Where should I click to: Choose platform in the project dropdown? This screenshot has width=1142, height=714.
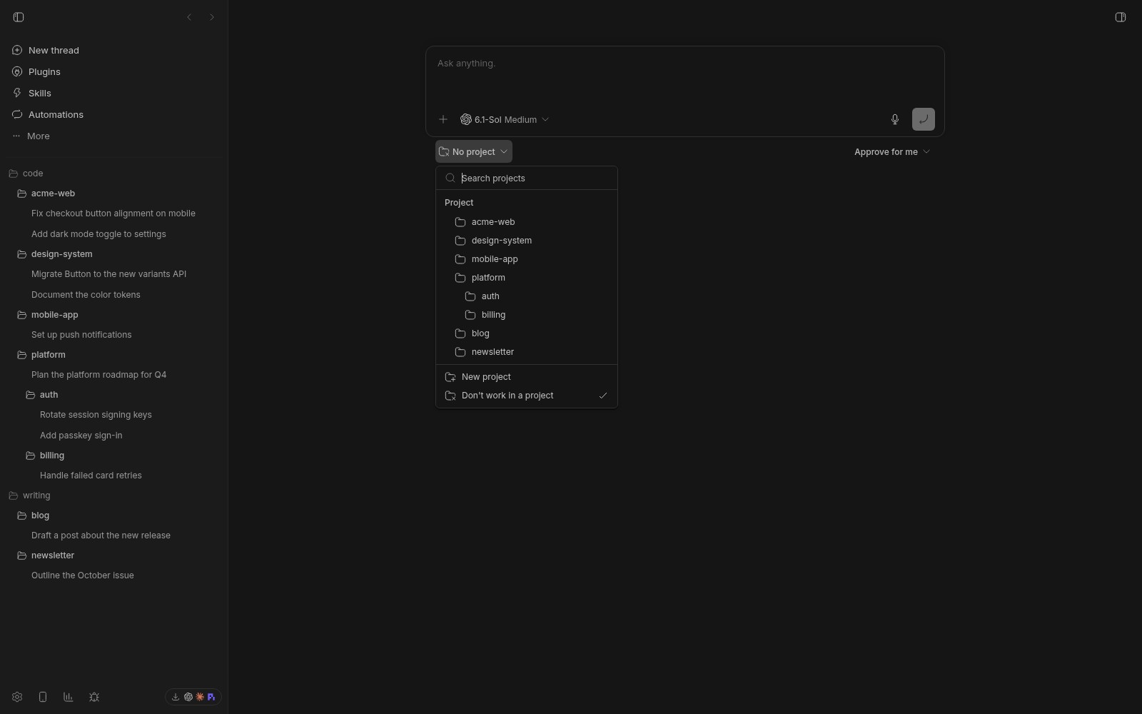point(527,278)
